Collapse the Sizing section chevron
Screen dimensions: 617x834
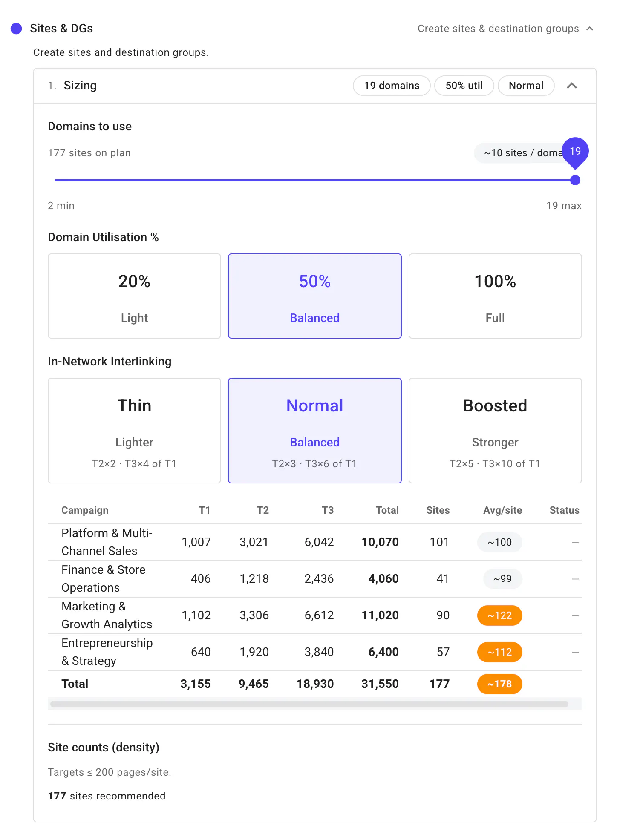pyautogui.click(x=571, y=86)
